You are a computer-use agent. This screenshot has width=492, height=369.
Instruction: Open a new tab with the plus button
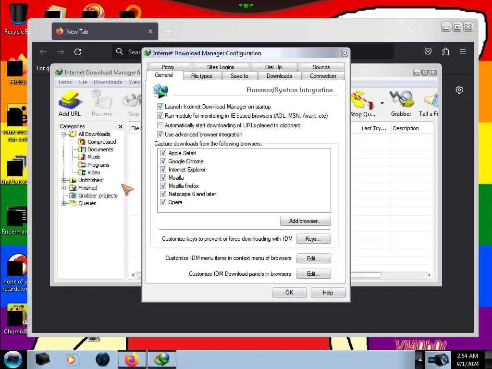(169, 32)
